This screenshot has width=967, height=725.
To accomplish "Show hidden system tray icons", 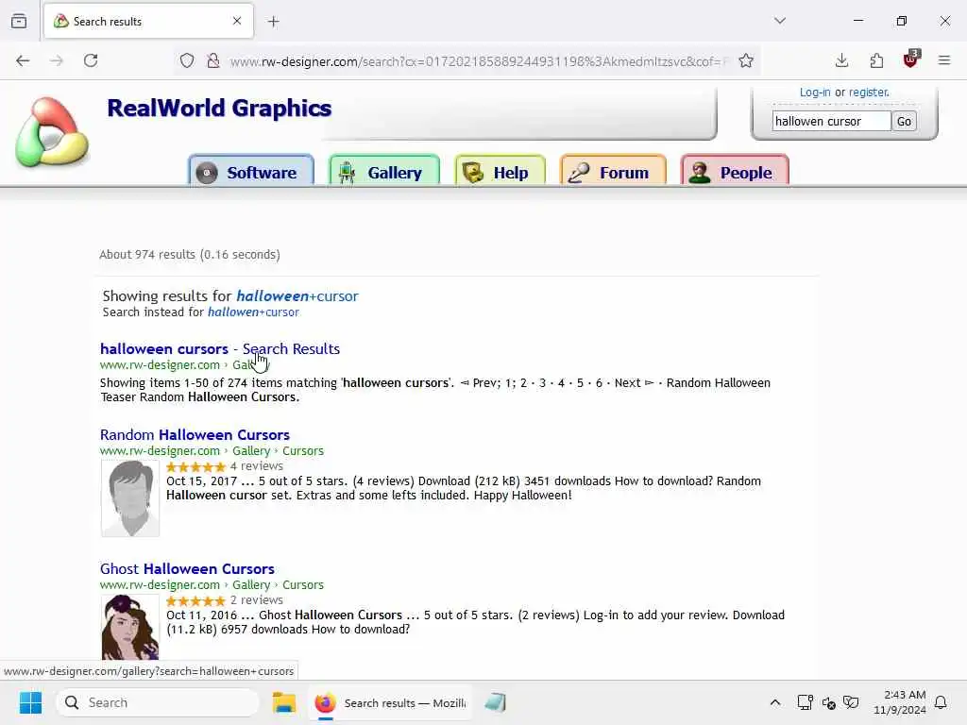I will point(775,702).
